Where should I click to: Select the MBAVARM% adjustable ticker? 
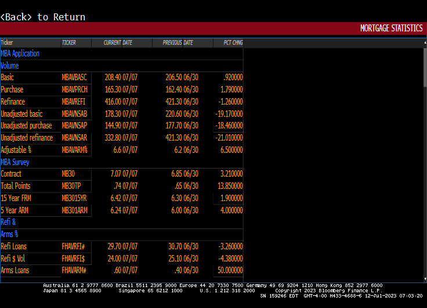75,150
